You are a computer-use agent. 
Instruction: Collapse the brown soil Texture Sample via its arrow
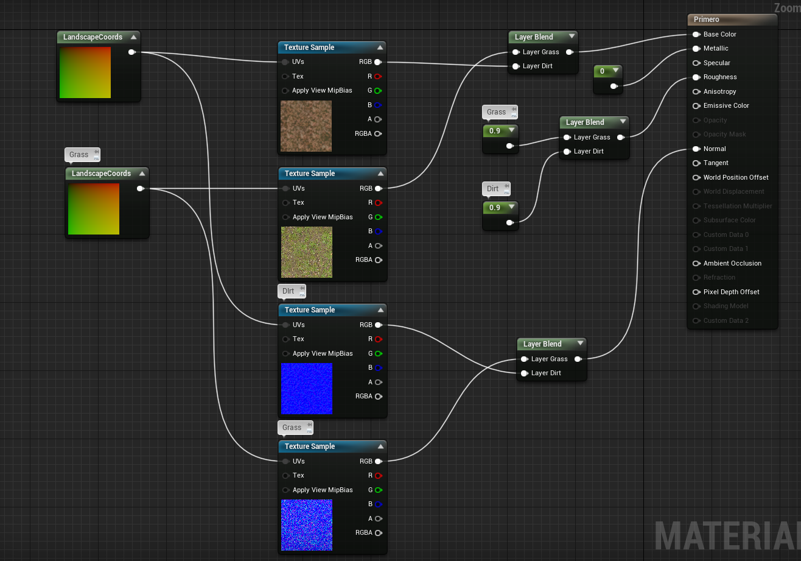pyautogui.click(x=380, y=48)
